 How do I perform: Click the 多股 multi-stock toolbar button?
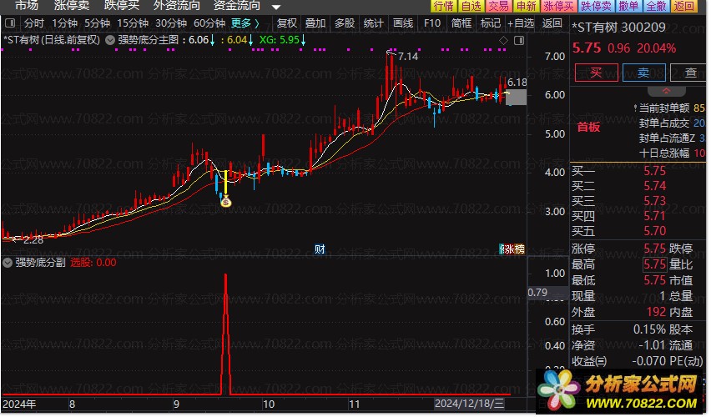pyautogui.click(x=345, y=23)
